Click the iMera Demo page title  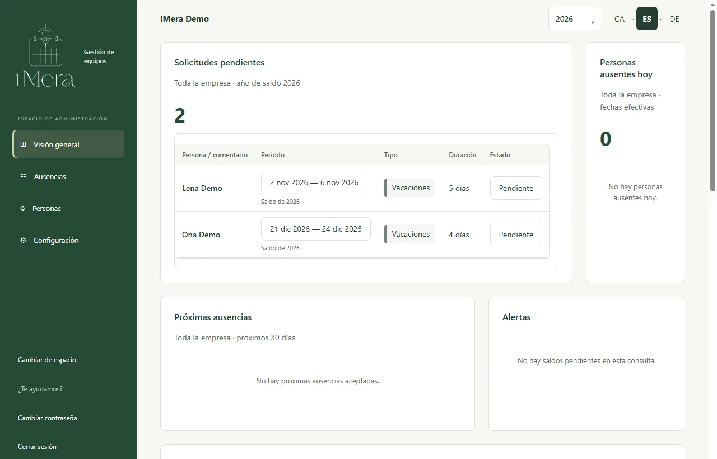(x=184, y=19)
